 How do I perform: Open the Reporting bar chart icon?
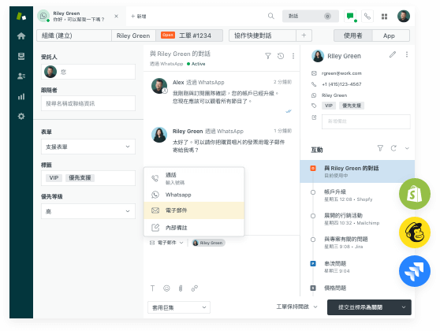[21, 97]
